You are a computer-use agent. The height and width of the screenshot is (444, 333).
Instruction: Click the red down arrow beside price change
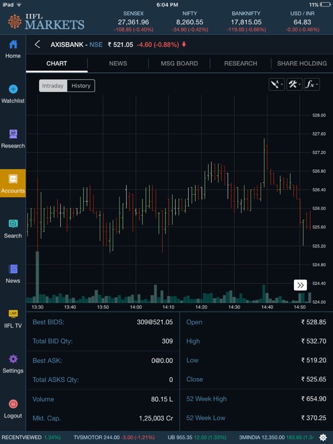pyautogui.click(x=184, y=44)
